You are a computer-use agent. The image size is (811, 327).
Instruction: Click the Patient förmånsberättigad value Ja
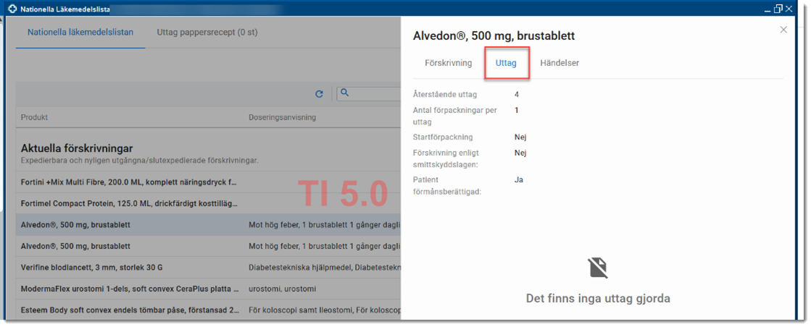(519, 179)
